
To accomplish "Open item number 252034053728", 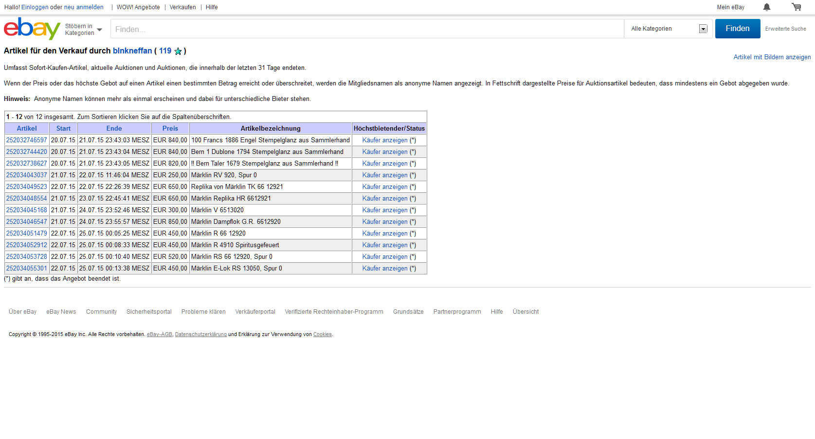I will tap(27, 256).
